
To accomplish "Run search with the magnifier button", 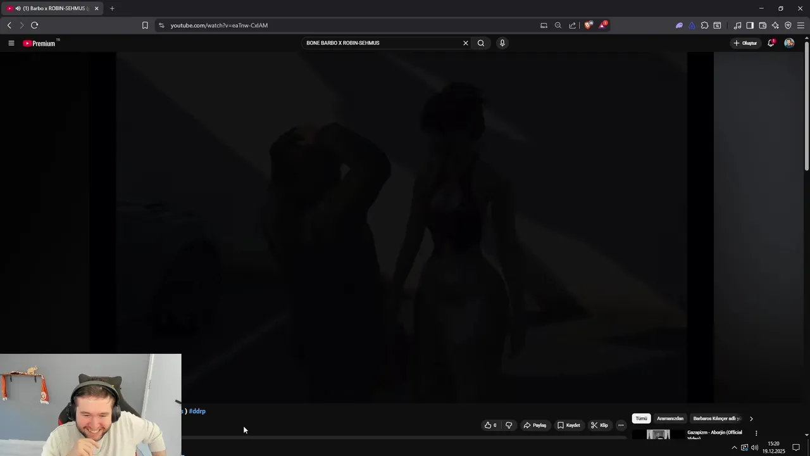I will click(x=481, y=43).
